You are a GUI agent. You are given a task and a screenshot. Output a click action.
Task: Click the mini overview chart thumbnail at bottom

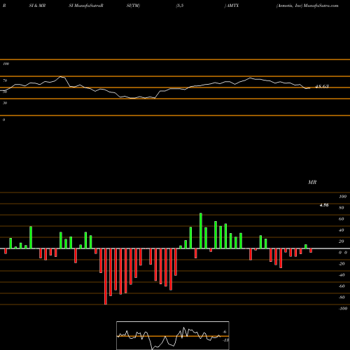[173, 335]
